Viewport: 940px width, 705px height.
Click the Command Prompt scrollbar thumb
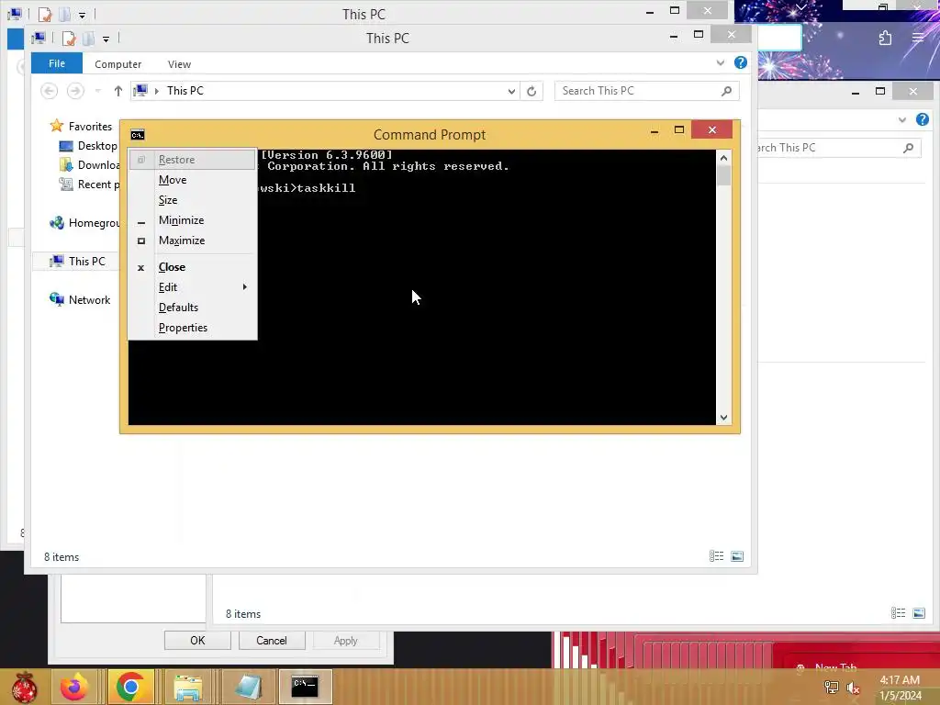(723, 175)
